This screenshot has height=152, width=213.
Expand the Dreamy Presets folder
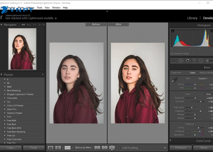5,113
